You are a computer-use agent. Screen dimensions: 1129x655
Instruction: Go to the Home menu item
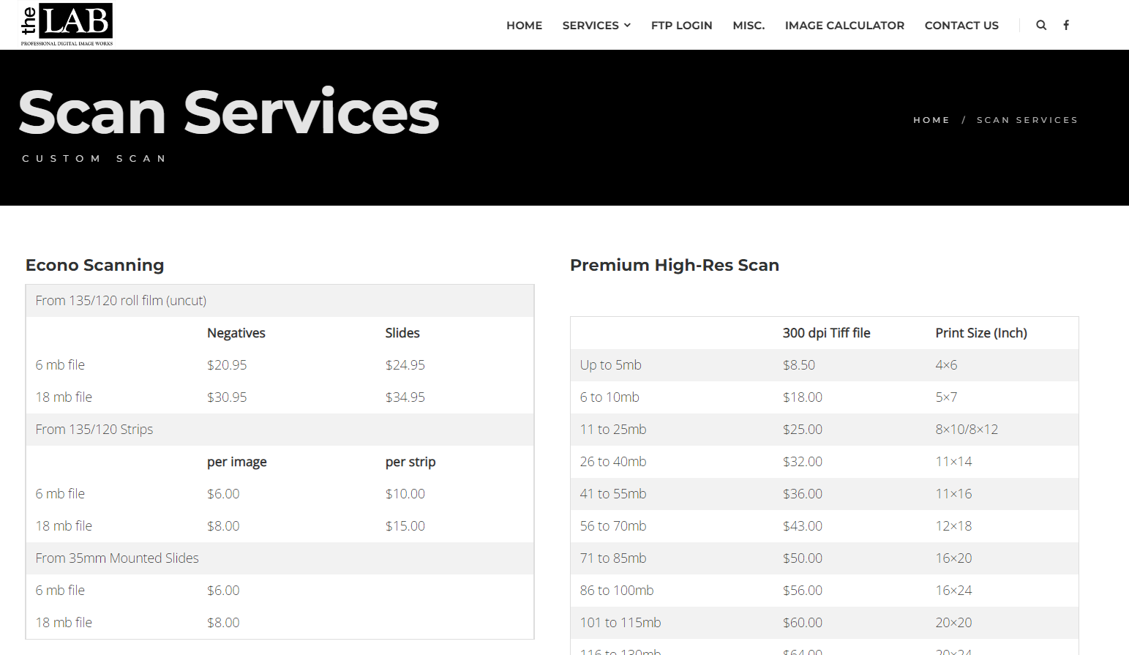[x=524, y=26]
